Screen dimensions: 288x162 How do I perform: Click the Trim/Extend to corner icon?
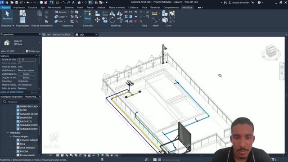119,20
